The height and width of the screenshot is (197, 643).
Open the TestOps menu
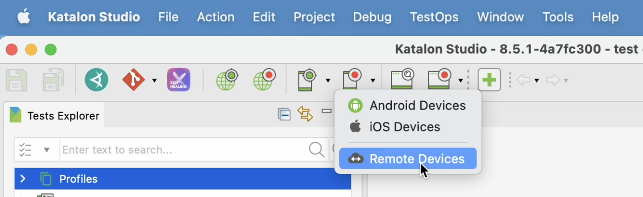434,17
